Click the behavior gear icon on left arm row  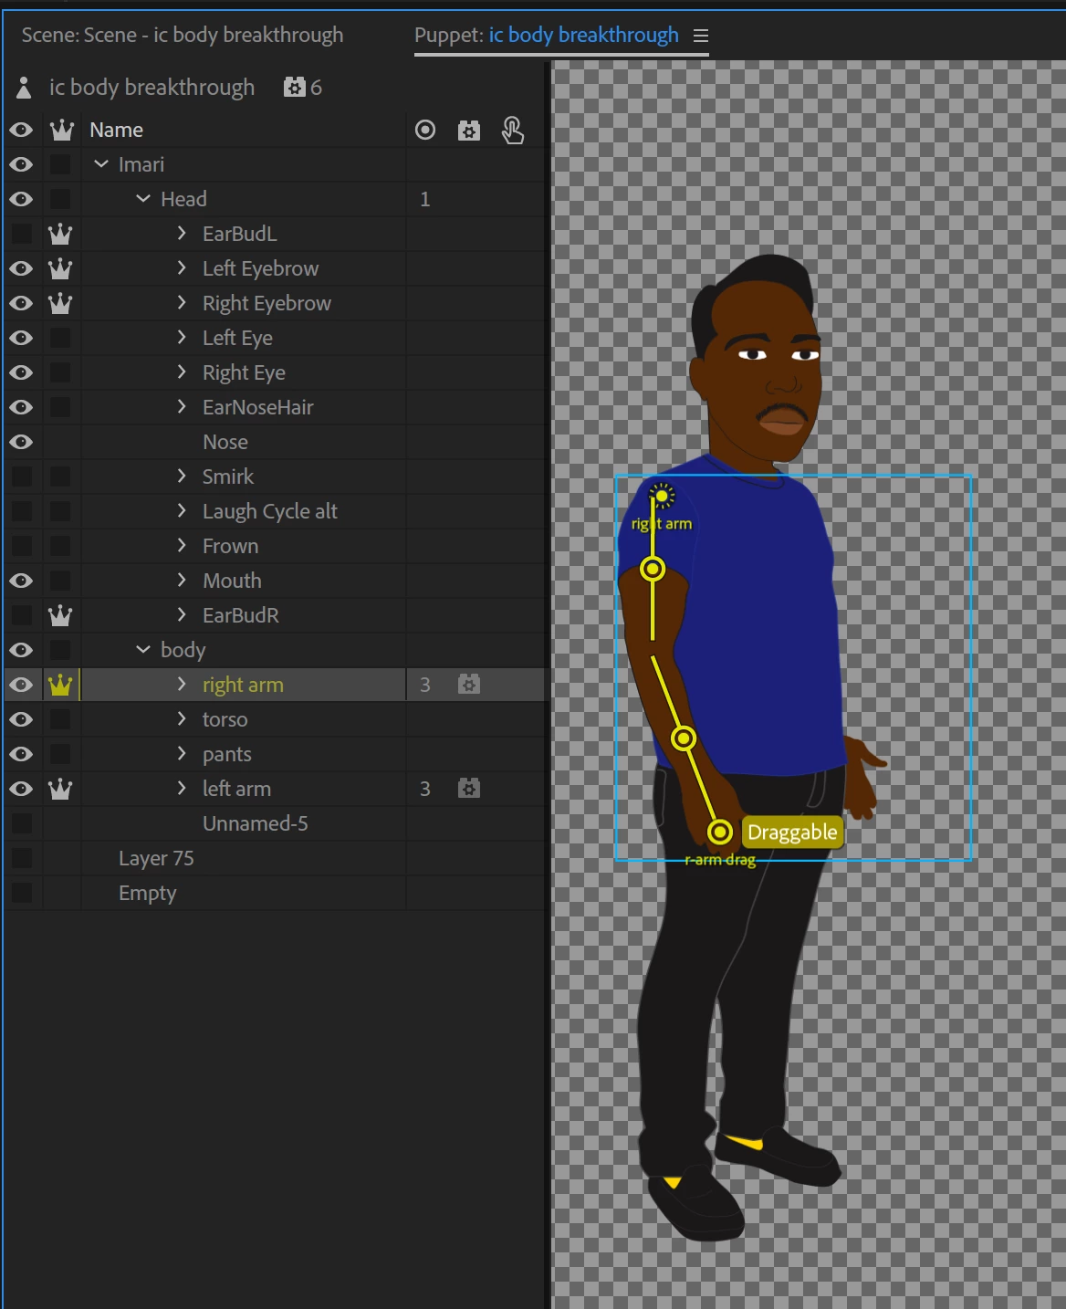[x=469, y=789]
